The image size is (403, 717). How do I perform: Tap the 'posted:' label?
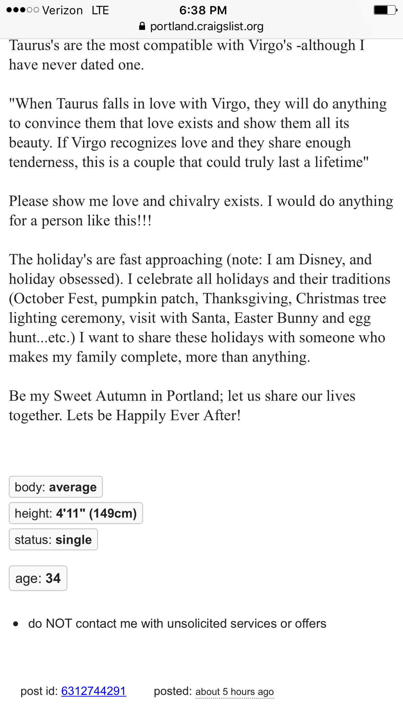[173, 691]
